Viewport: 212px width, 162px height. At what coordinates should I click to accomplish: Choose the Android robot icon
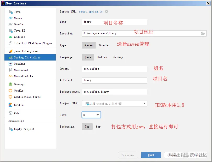point(10,37)
